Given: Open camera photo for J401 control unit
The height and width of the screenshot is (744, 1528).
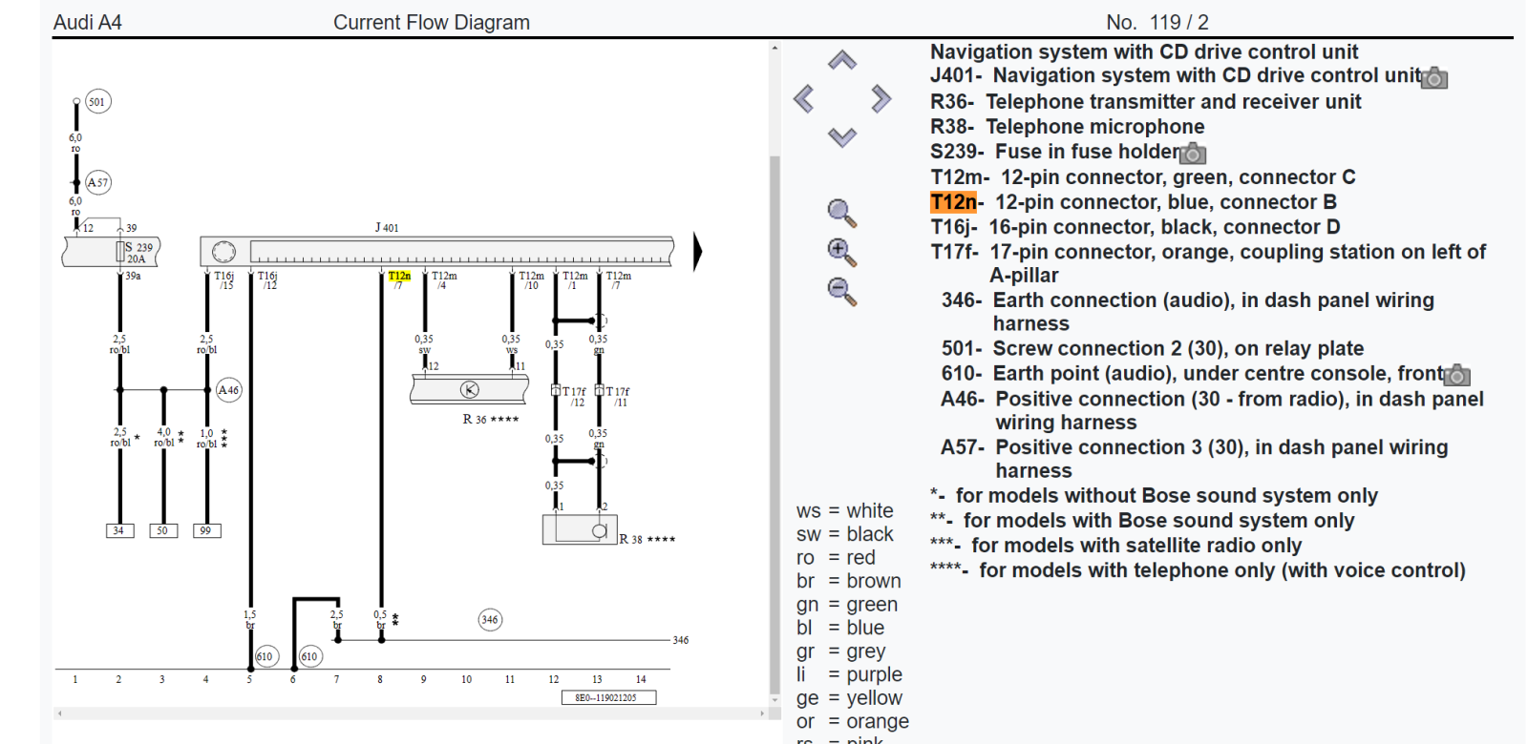Looking at the screenshot, I should [1434, 78].
